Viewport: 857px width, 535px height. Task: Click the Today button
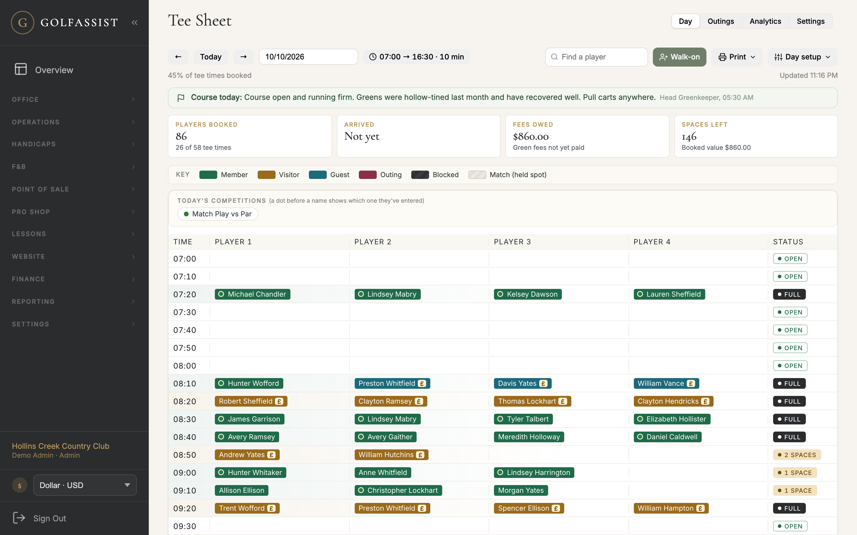[x=211, y=57]
